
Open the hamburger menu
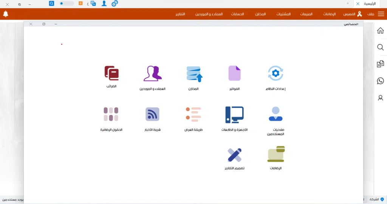(381, 14)
